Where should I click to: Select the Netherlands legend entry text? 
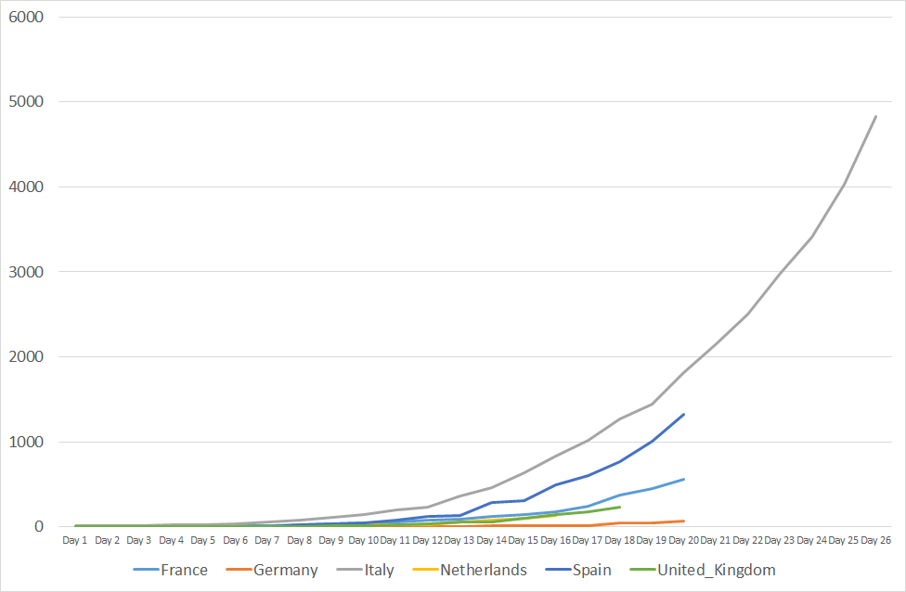coord(484,570)
